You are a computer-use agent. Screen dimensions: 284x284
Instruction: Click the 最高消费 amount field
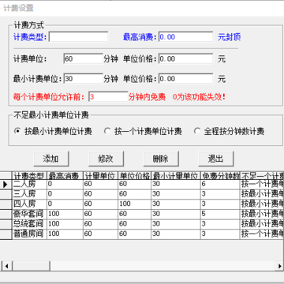tap(185, 37)
